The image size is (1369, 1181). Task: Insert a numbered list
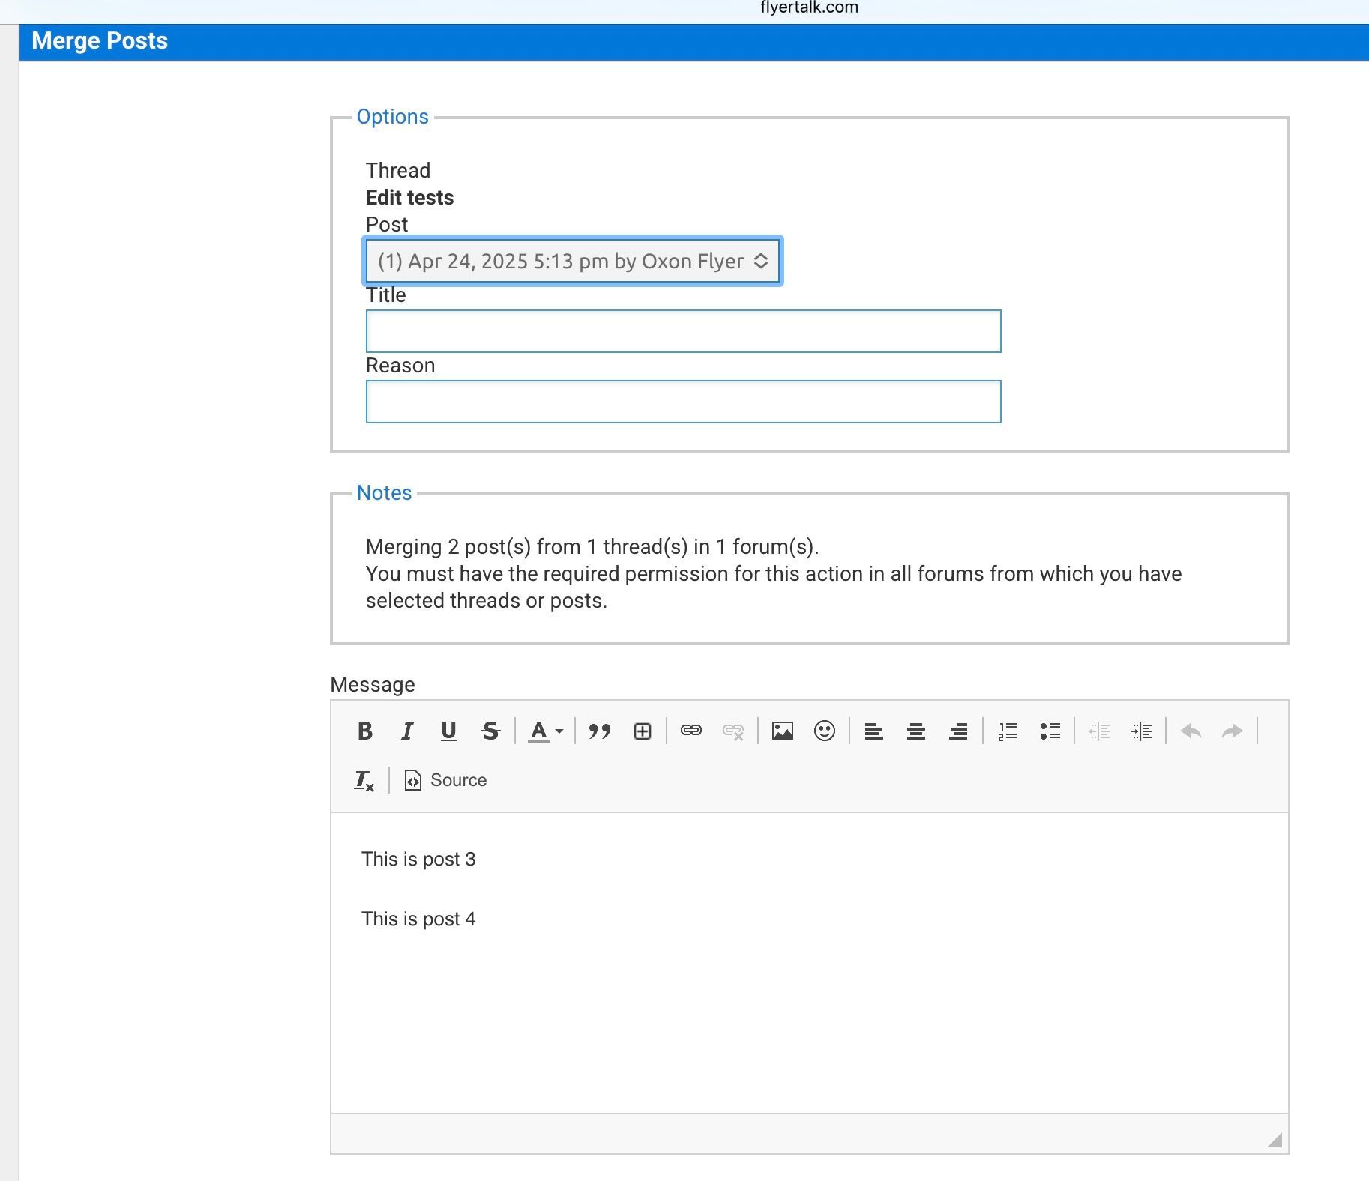pos(1008,731)
